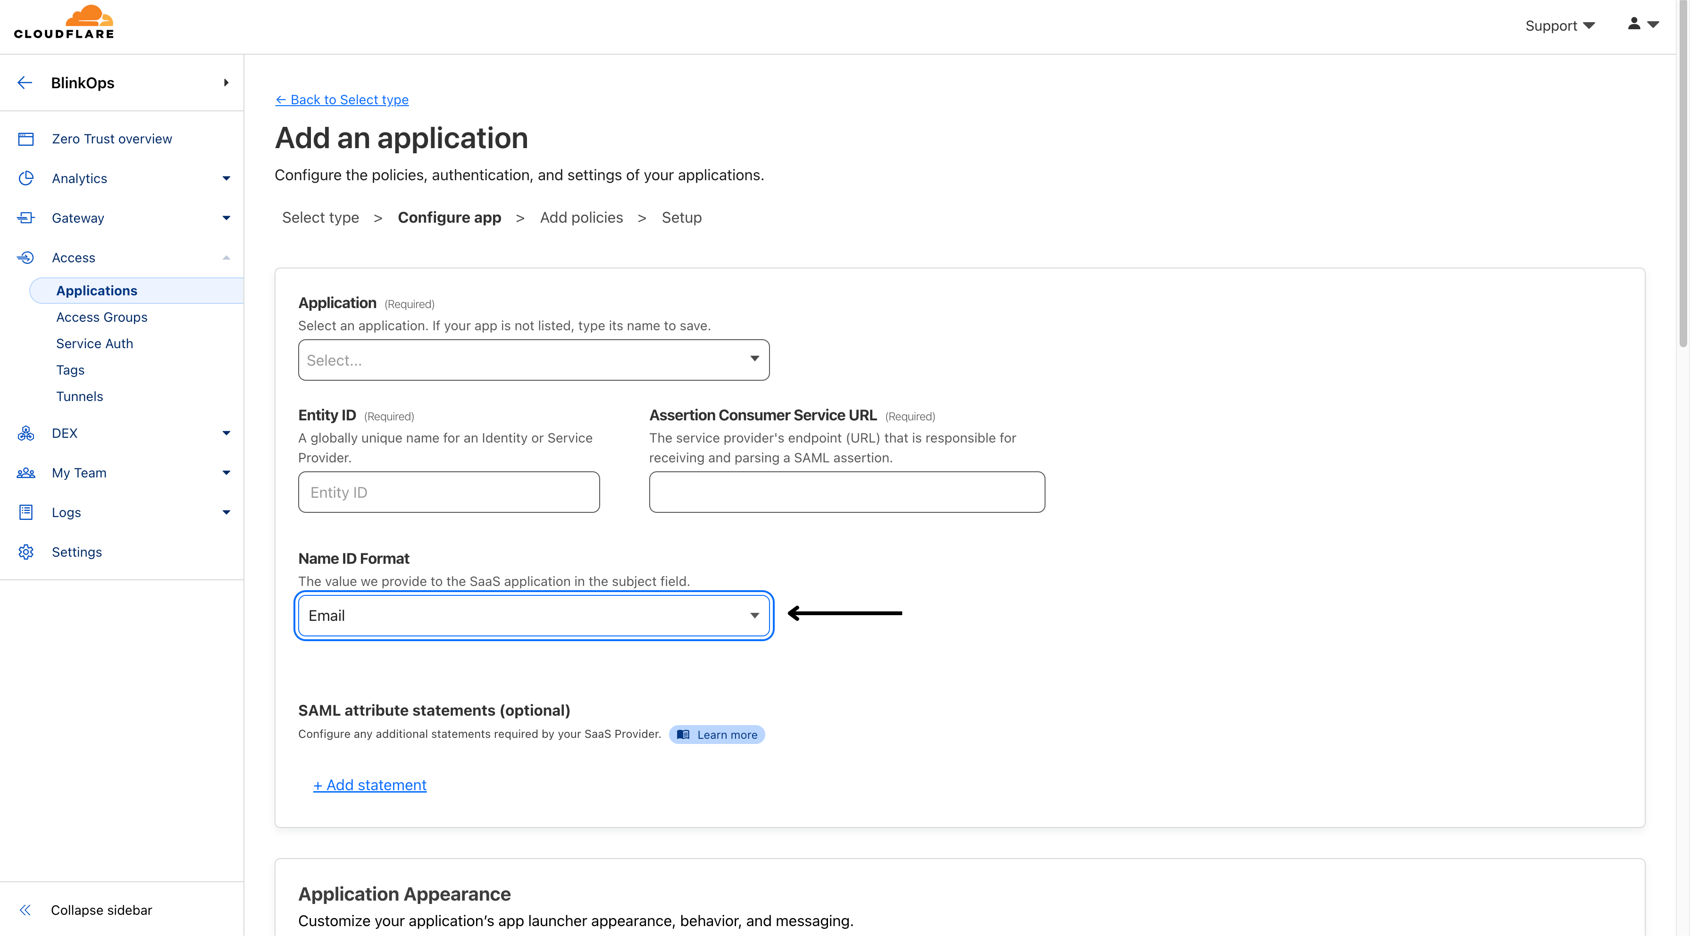
Task: Click the Add an application heading
Action: [x=402, y=138]
